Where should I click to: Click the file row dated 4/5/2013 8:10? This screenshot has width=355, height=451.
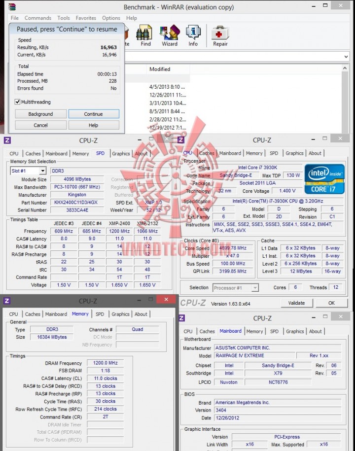tap(167, 87)
